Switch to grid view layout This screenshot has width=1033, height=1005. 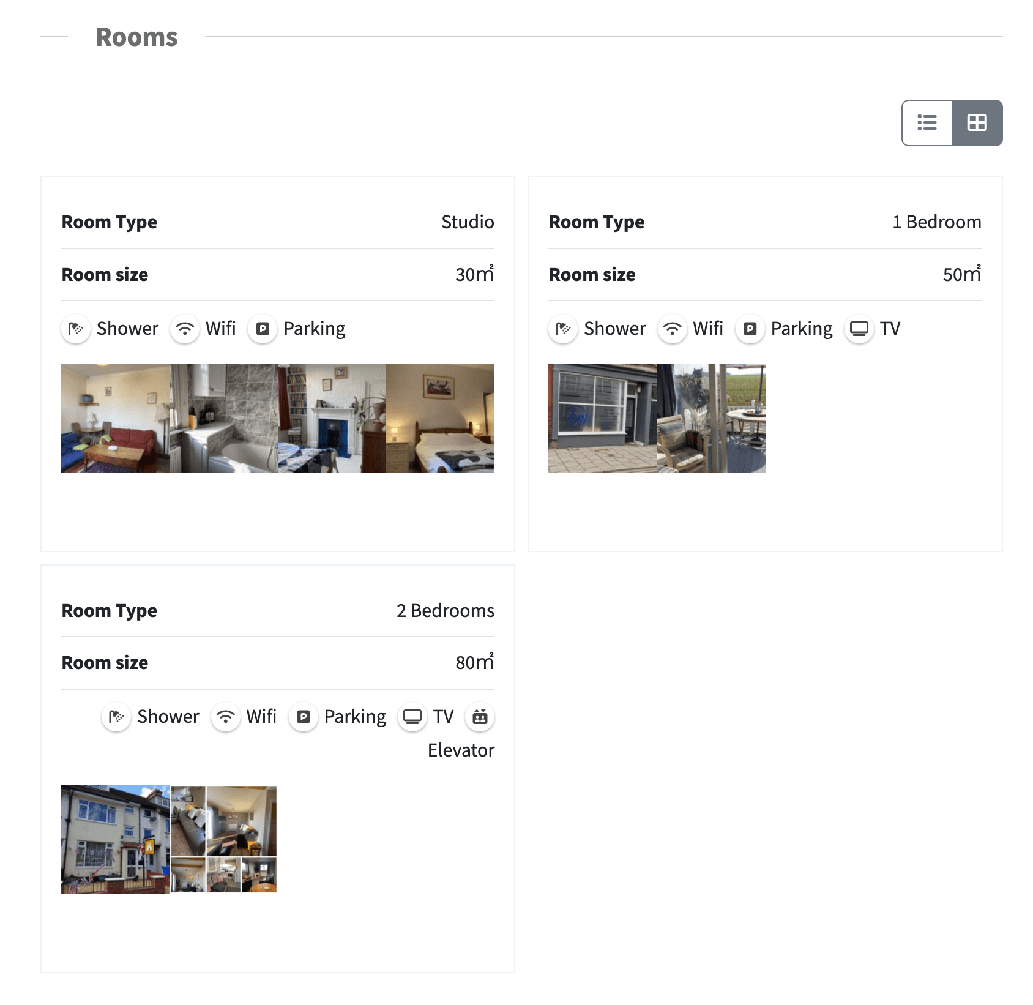tap(977, 123)
